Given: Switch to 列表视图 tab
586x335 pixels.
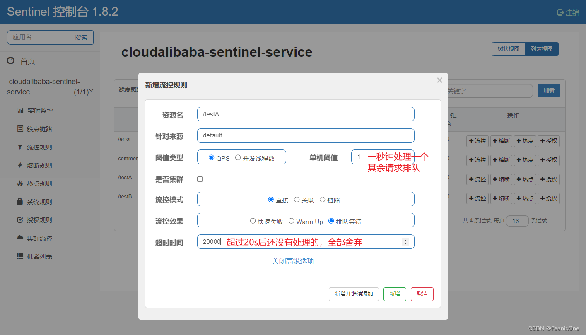Looking at the screenshot, I should (542, 49).
